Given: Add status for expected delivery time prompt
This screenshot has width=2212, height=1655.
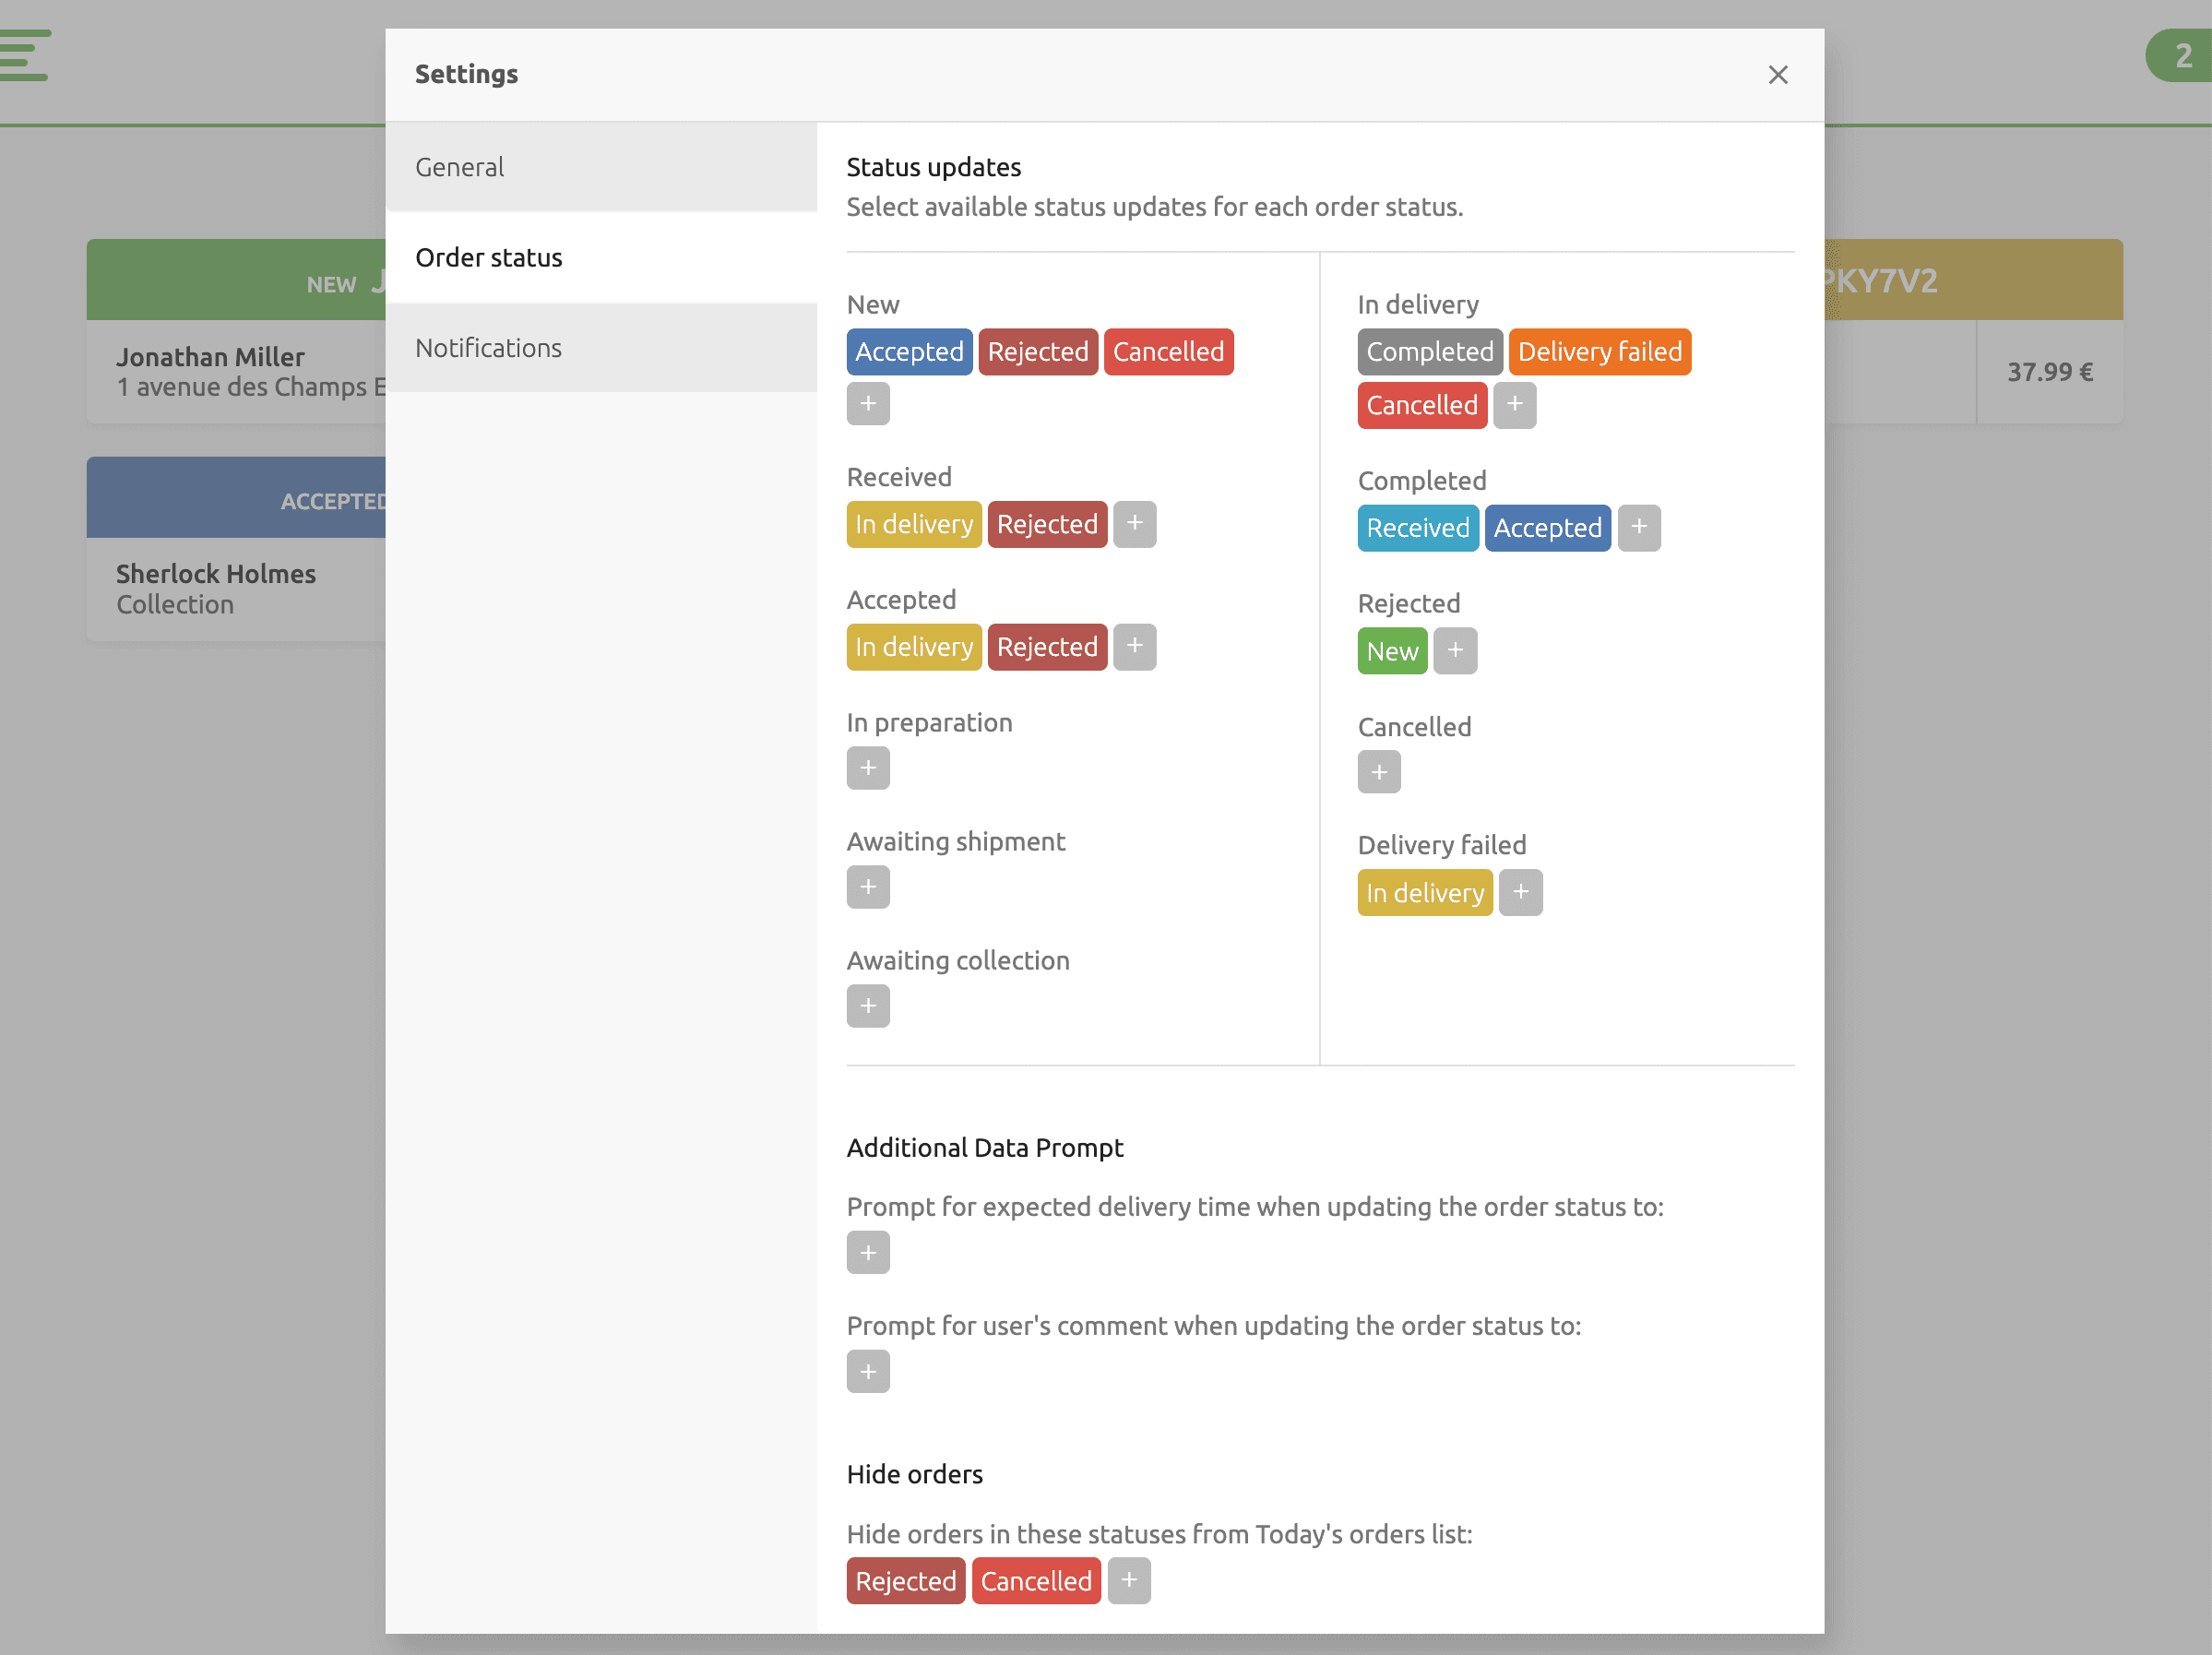Looking at the screenshot, I should point(867,1252).
